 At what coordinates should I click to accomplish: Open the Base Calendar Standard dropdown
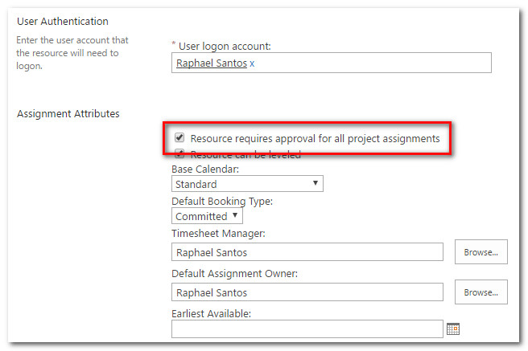(x=247, y=184)
